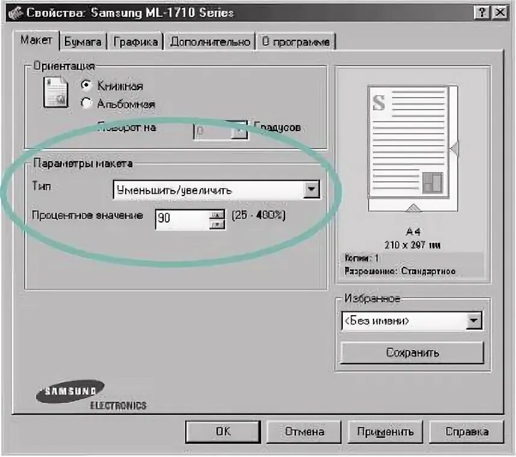Click the page orientation document icon
The width and height of the screenshot is (516, 457).
click(55, 92)
